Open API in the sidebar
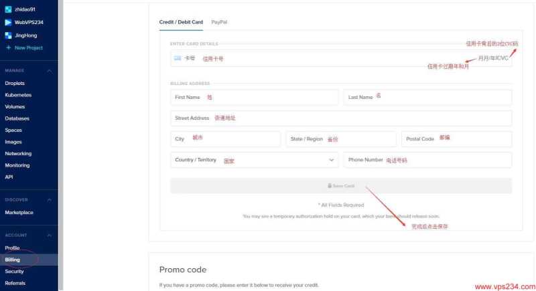The height and width of the screenshot is (291, 536). click(x=9, y=177)
